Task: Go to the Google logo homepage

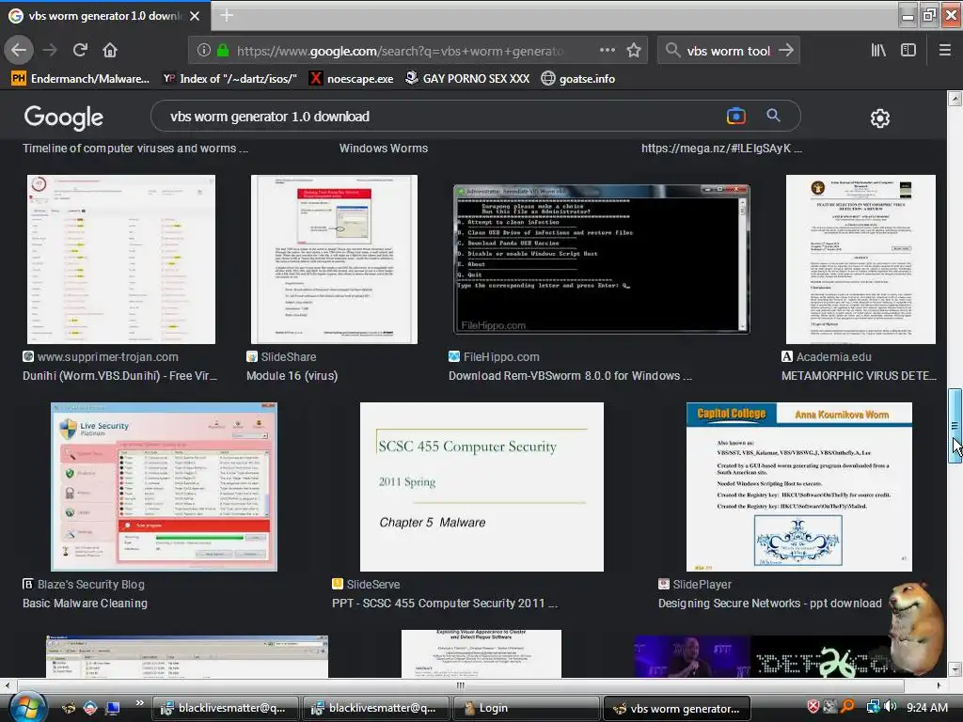Action: click(64, 118)
